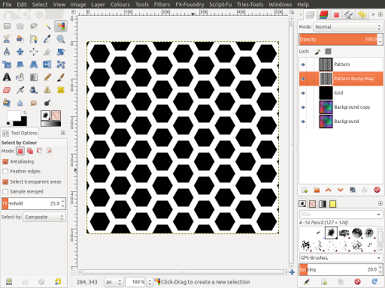Screen dimensions: 385x288
Task: Adjust the brush Spacing slider
Action: pos(338,269)
